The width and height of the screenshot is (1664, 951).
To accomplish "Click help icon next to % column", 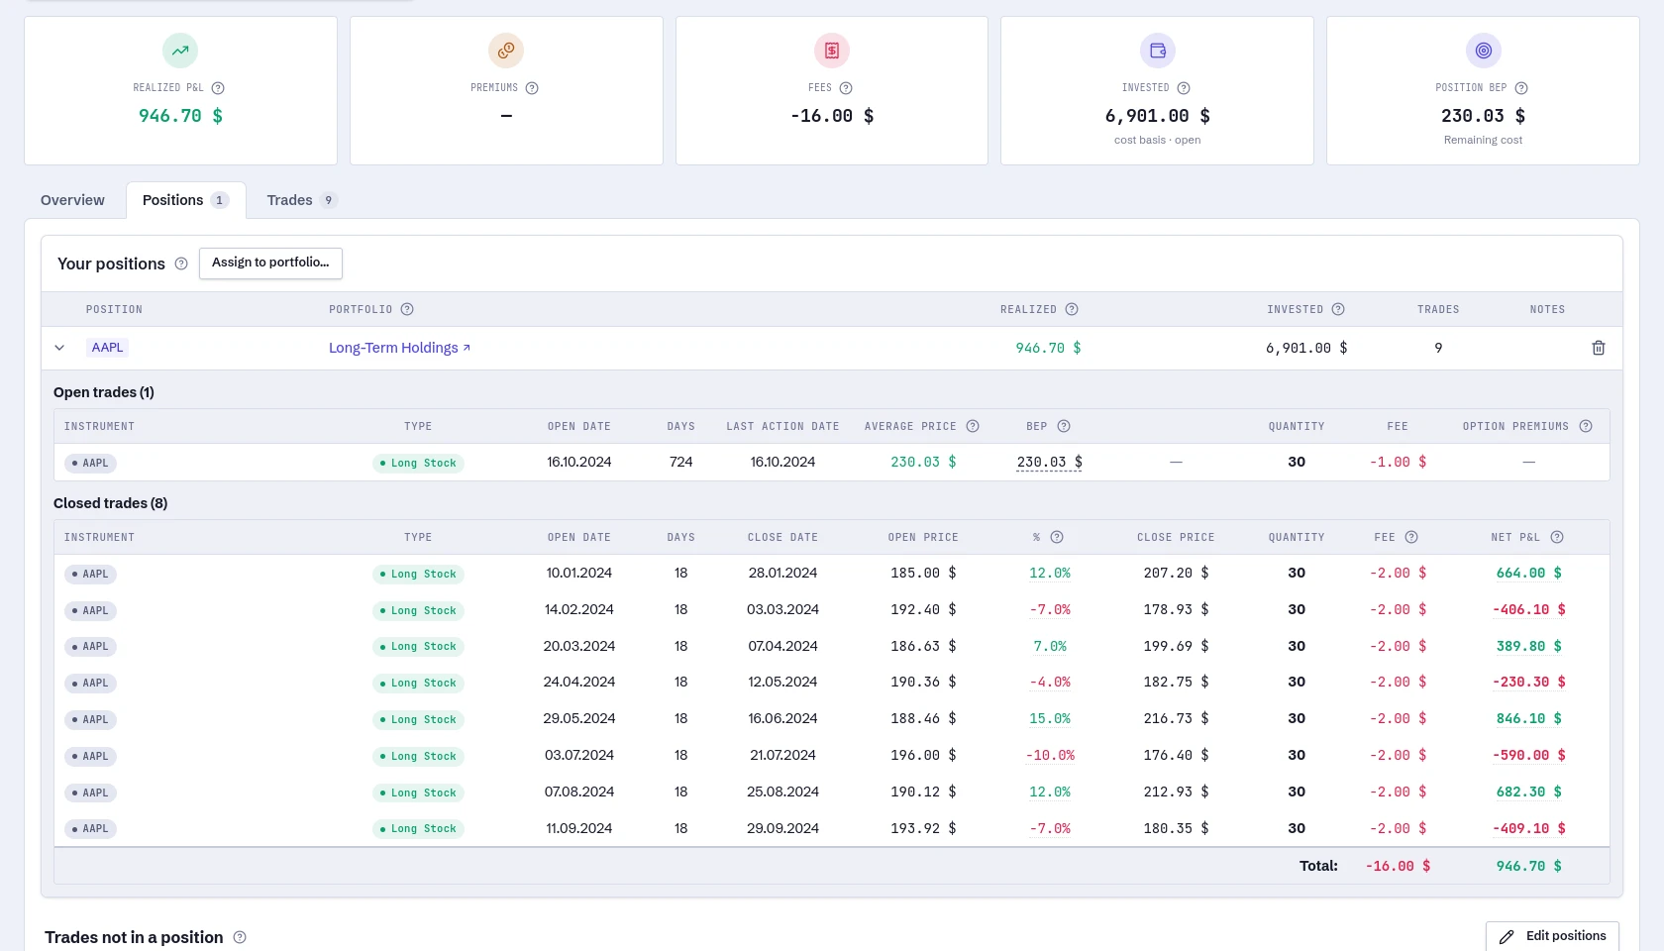I will coord(1057,537).
